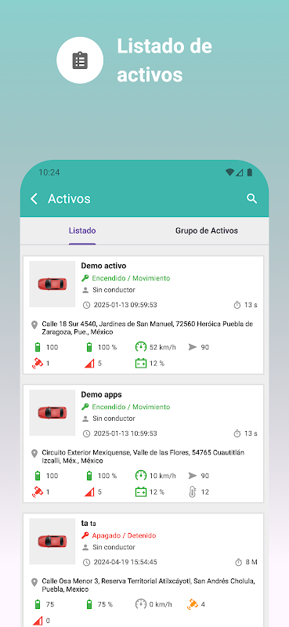Select the Demo activo title
The image size is (289, 627).
point(103,266)
